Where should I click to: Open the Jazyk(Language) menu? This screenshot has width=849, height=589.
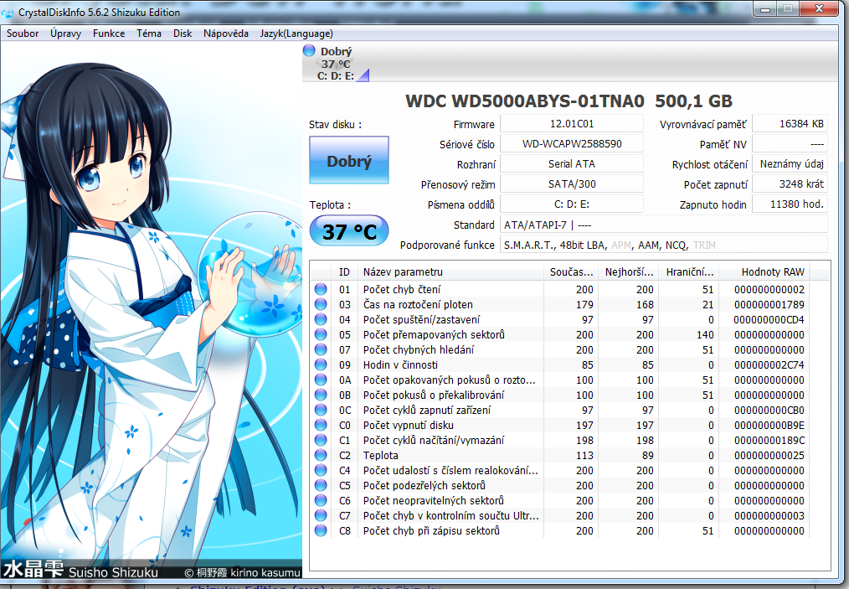point(296,34)
